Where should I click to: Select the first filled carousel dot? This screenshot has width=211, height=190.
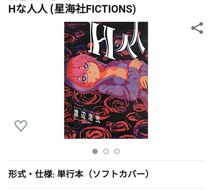(95, 151)
